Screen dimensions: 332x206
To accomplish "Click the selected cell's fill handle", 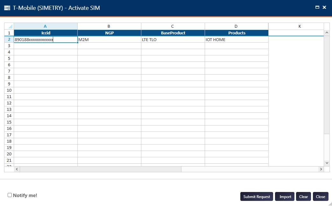I will click(x=77, y=43).
